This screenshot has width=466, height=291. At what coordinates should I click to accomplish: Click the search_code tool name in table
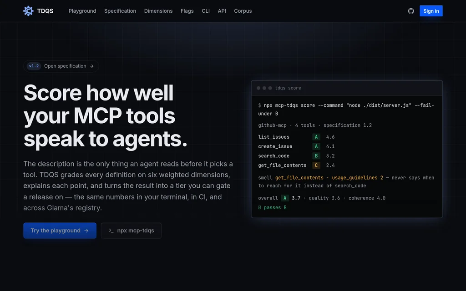click(274, 156)
